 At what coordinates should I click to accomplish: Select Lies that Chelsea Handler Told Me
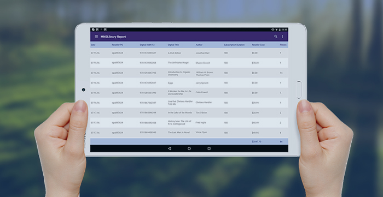click(x=180, y=103)
